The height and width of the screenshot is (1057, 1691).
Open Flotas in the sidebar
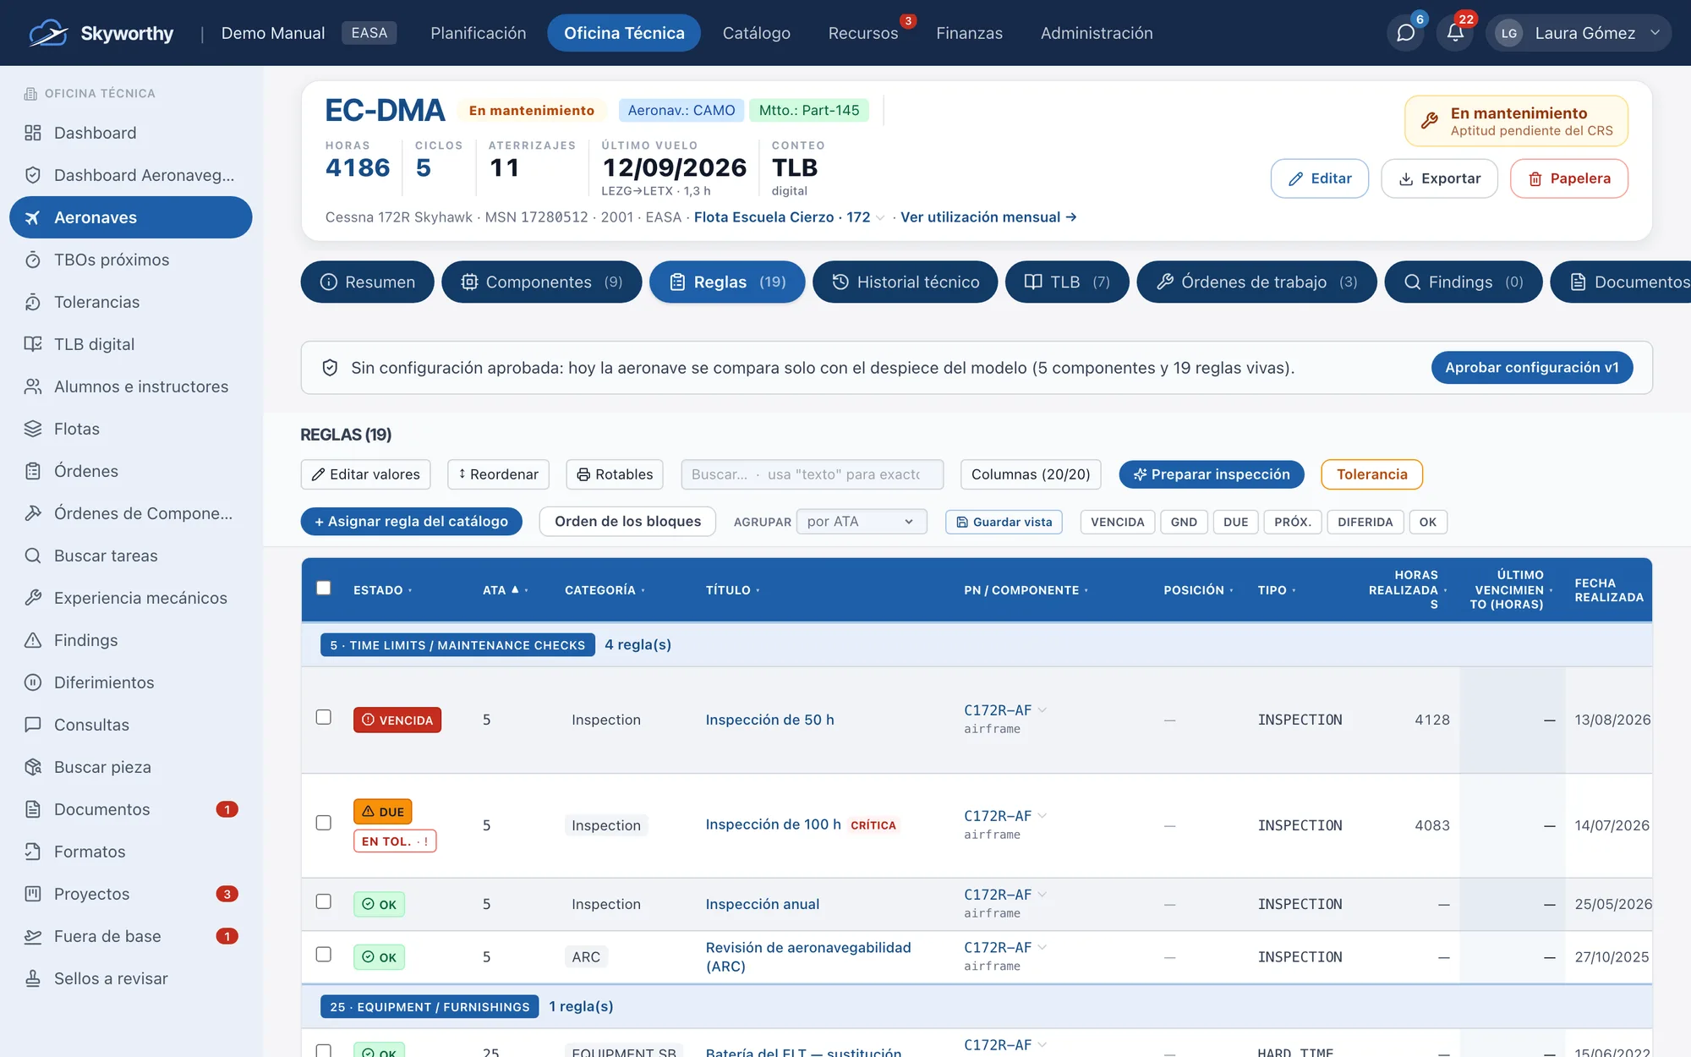pos(131,429)
